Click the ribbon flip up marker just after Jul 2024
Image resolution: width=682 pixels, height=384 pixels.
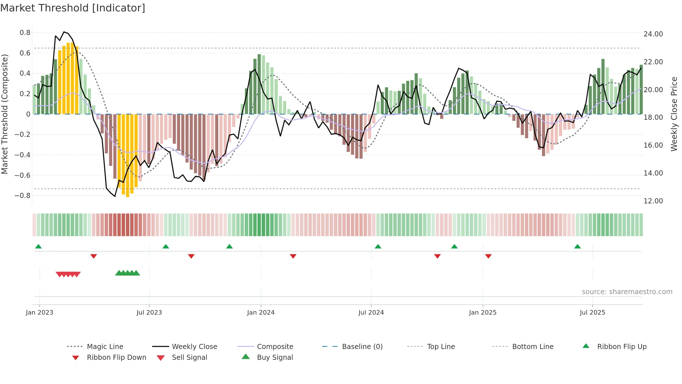pyautogui.click(x=378, y=246)
